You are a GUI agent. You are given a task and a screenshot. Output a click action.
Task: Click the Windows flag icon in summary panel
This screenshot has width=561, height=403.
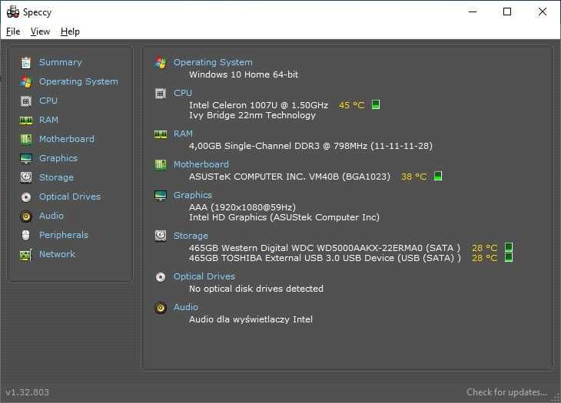pyautogui.click(x=161, y=62)
